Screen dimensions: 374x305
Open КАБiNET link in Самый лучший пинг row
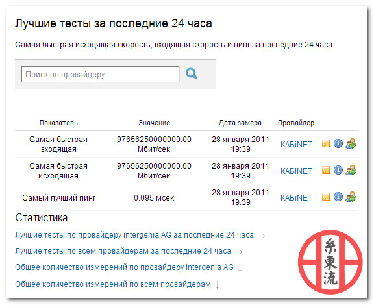point(296,198)
